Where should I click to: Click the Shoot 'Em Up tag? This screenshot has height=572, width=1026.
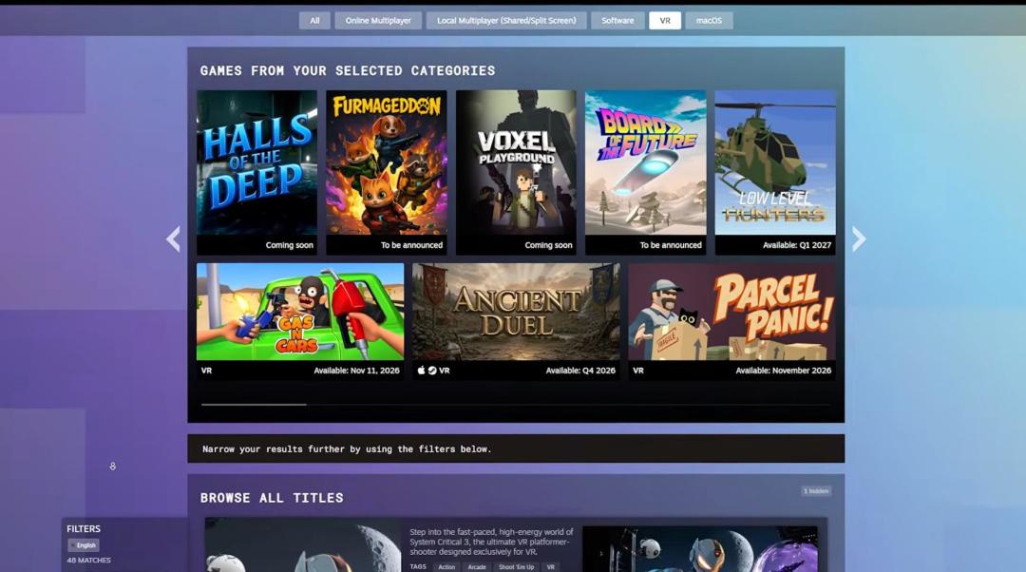tap(516, 566)
